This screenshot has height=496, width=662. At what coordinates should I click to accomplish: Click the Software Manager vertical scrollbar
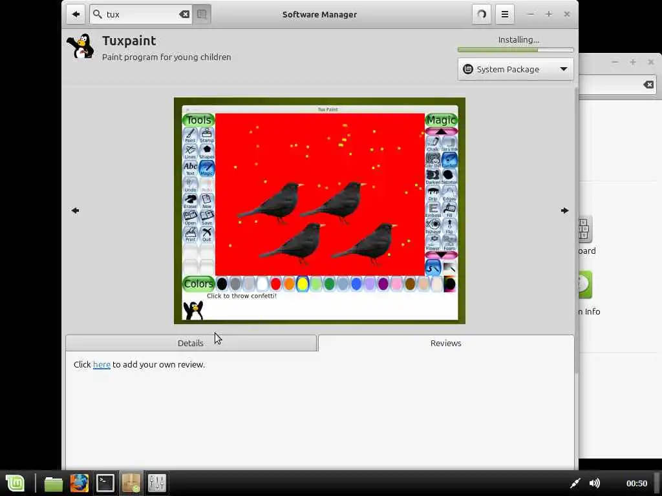576,230
